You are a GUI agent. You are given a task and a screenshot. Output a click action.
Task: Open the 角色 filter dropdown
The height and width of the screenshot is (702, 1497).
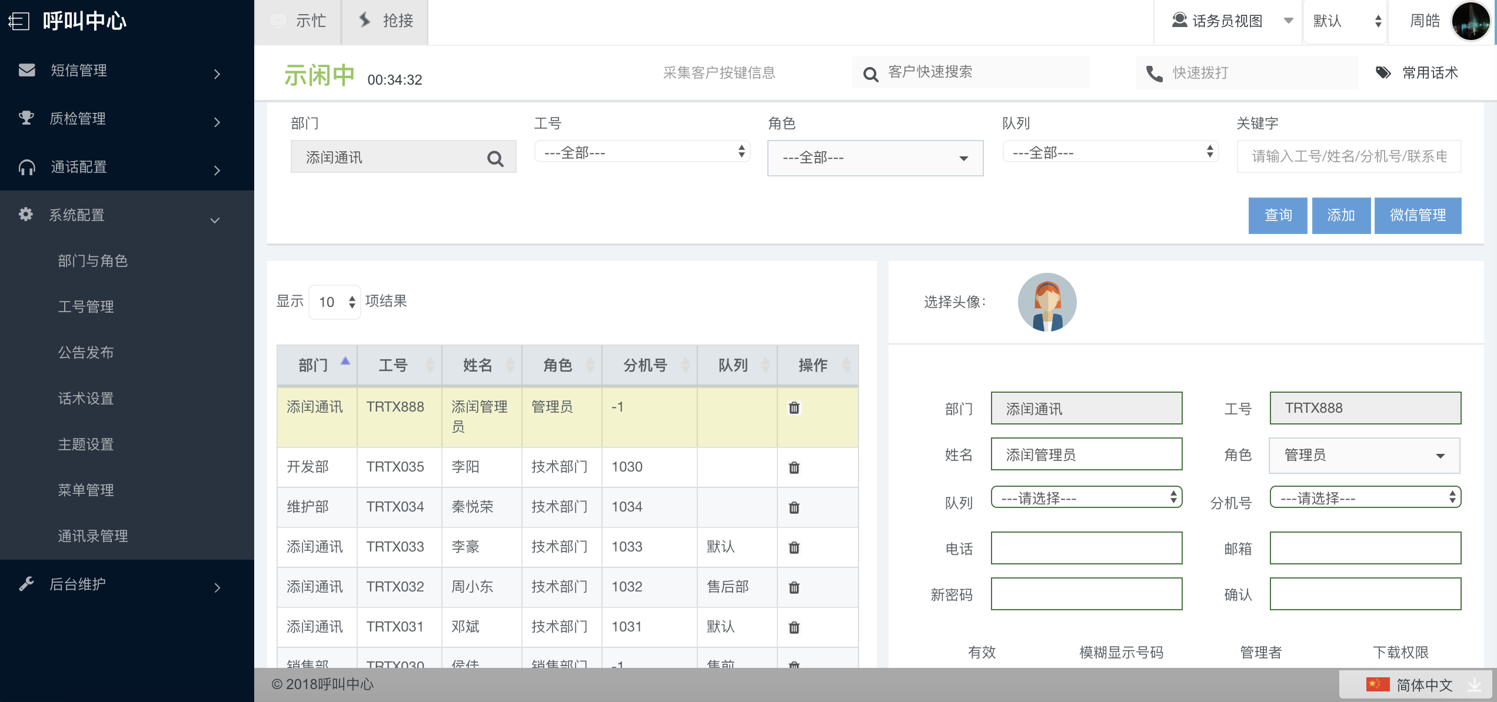(x=874, y=158)
